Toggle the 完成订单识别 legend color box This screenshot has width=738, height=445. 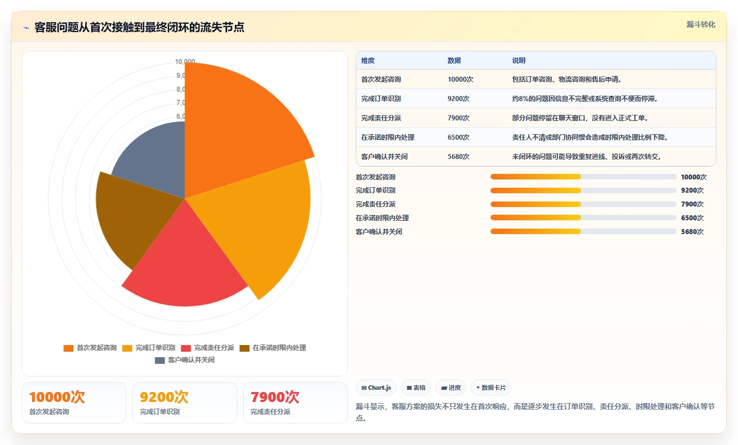(127, 348)
